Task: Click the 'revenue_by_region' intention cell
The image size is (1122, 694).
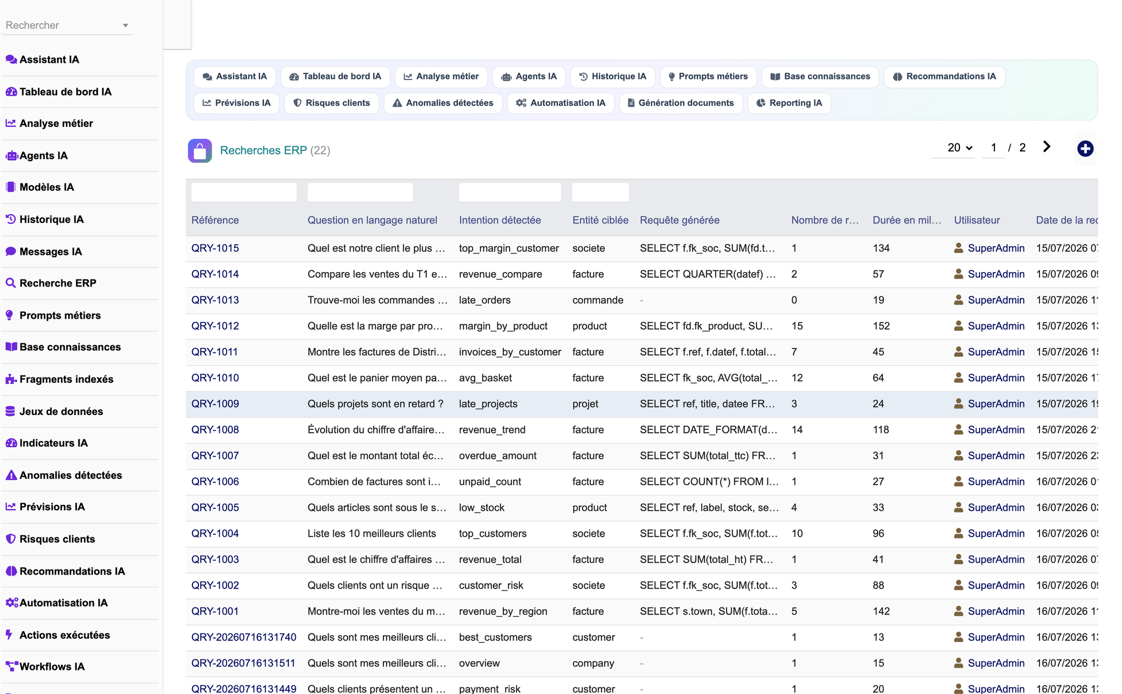Action: [x=503, y=612]
